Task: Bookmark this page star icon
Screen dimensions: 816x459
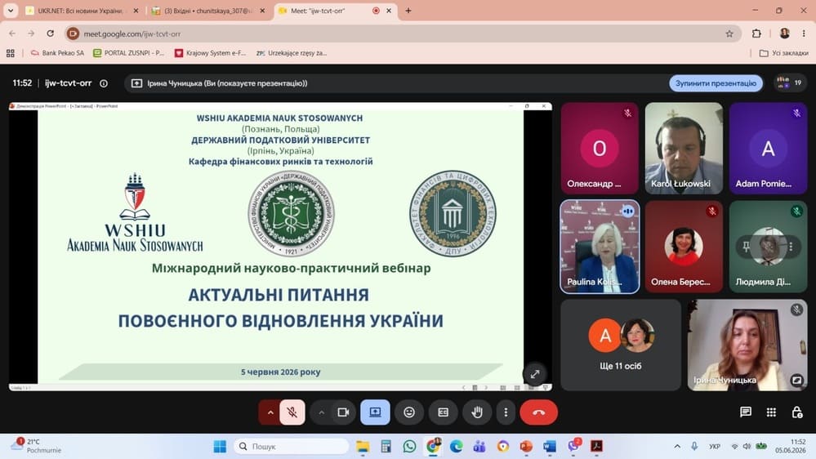Action: tap(729, 33)
